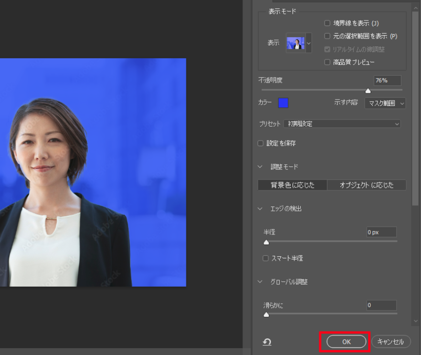Click the properties panel vertical scrollbar

415,108
